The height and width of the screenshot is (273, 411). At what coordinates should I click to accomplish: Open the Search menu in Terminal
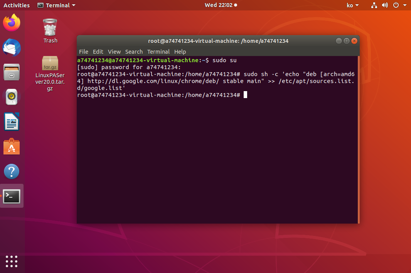click(134, 52)
